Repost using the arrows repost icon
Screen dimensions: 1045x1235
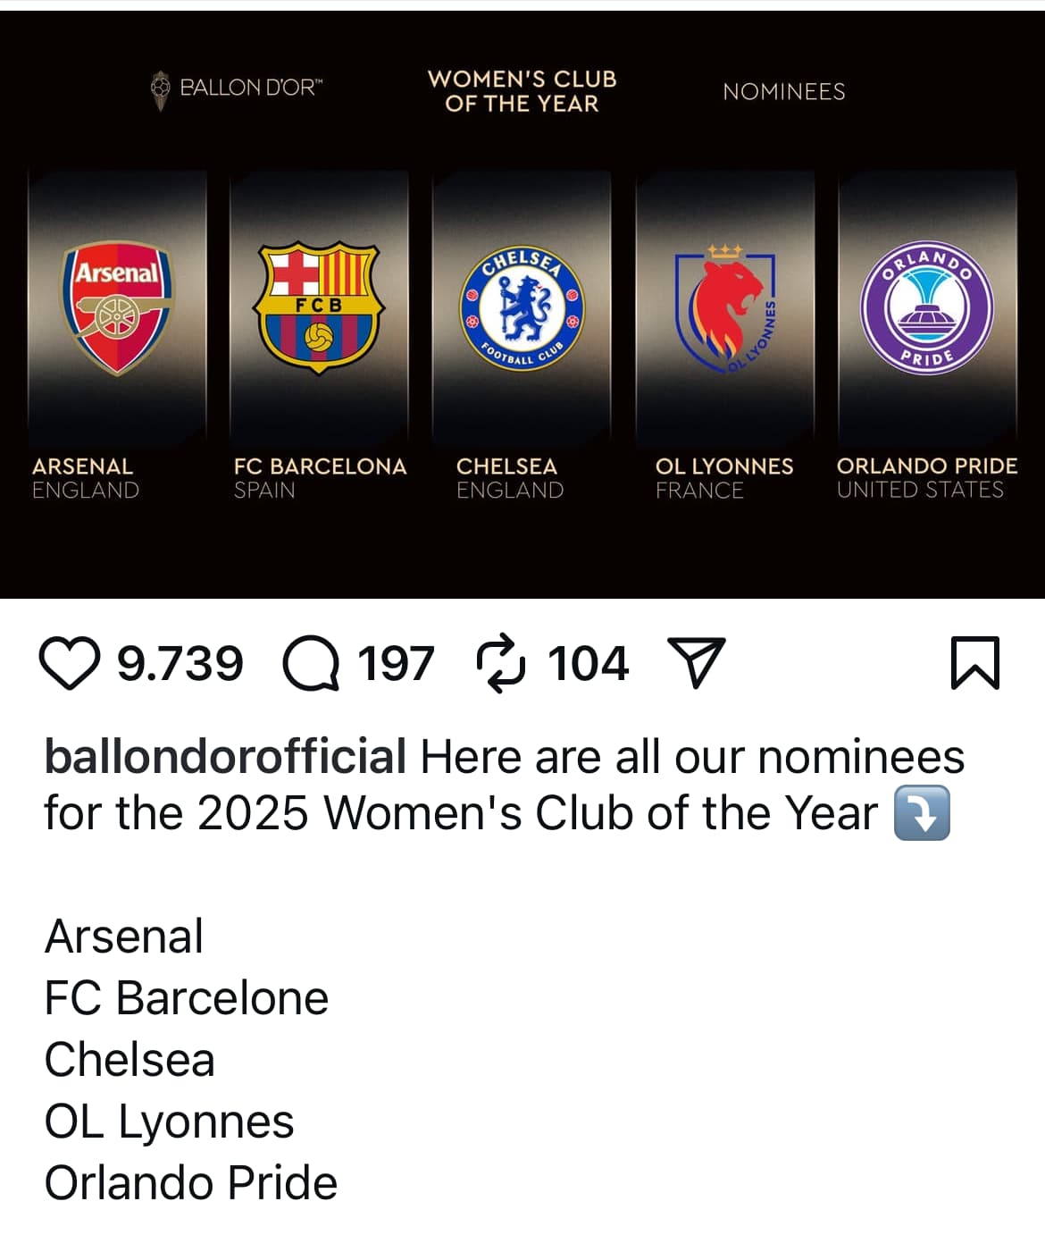click(501, 664)
